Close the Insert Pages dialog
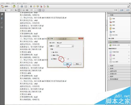 click(81, 39)
